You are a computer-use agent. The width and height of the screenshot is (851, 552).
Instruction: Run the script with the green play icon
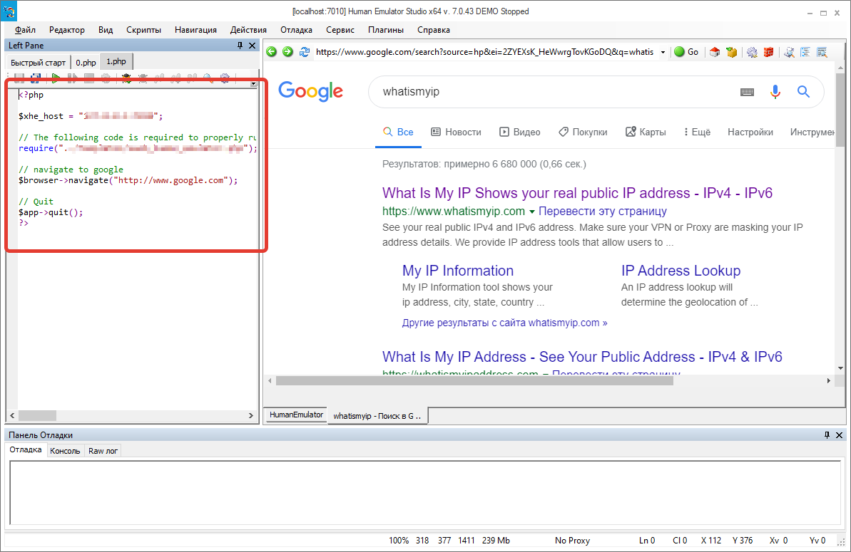[56, 78]
